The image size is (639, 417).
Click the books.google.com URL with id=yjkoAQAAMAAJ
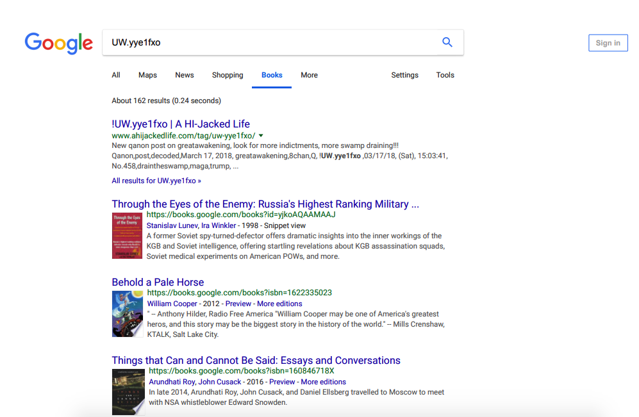tap(241, 215)
